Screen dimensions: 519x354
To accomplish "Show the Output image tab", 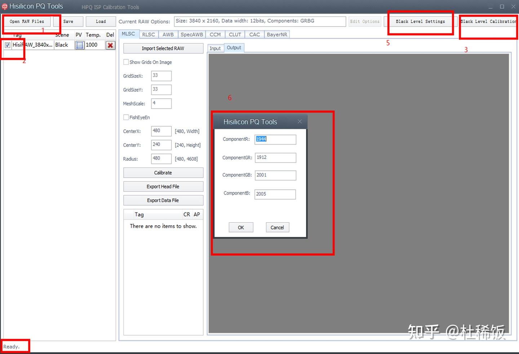I will pyautogui.click(x=234, y=48).
